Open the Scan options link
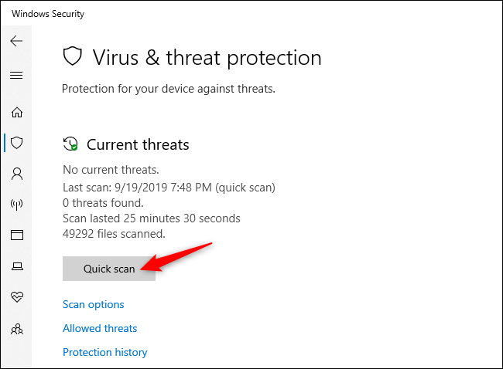This screenshot has height=369, width=503. (93, 304)
